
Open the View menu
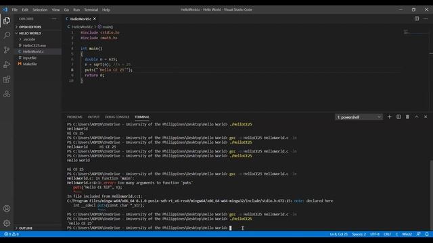pos(55,9)
